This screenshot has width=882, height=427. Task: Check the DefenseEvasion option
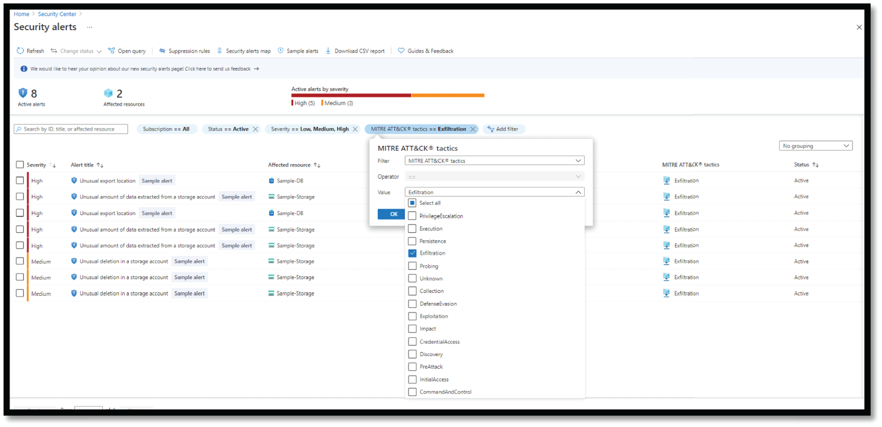coord(412,304)
